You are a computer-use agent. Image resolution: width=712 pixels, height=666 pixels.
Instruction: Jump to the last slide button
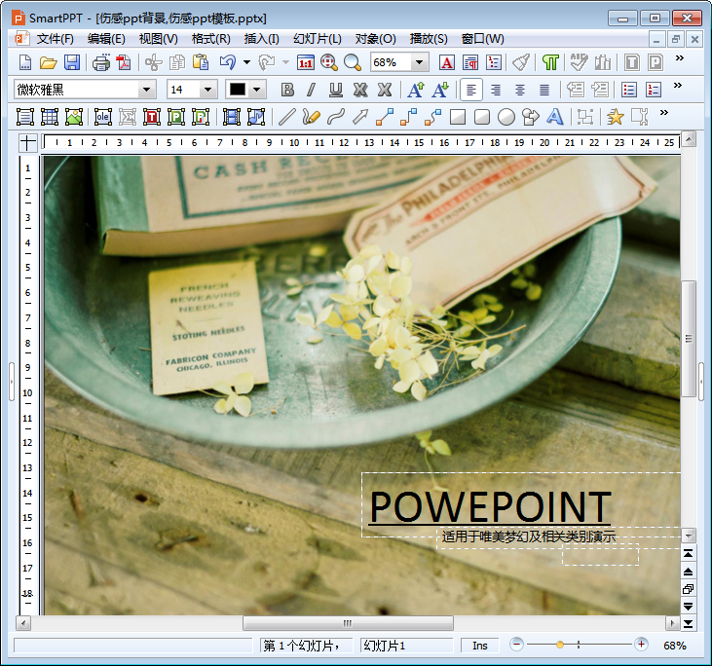689,623
